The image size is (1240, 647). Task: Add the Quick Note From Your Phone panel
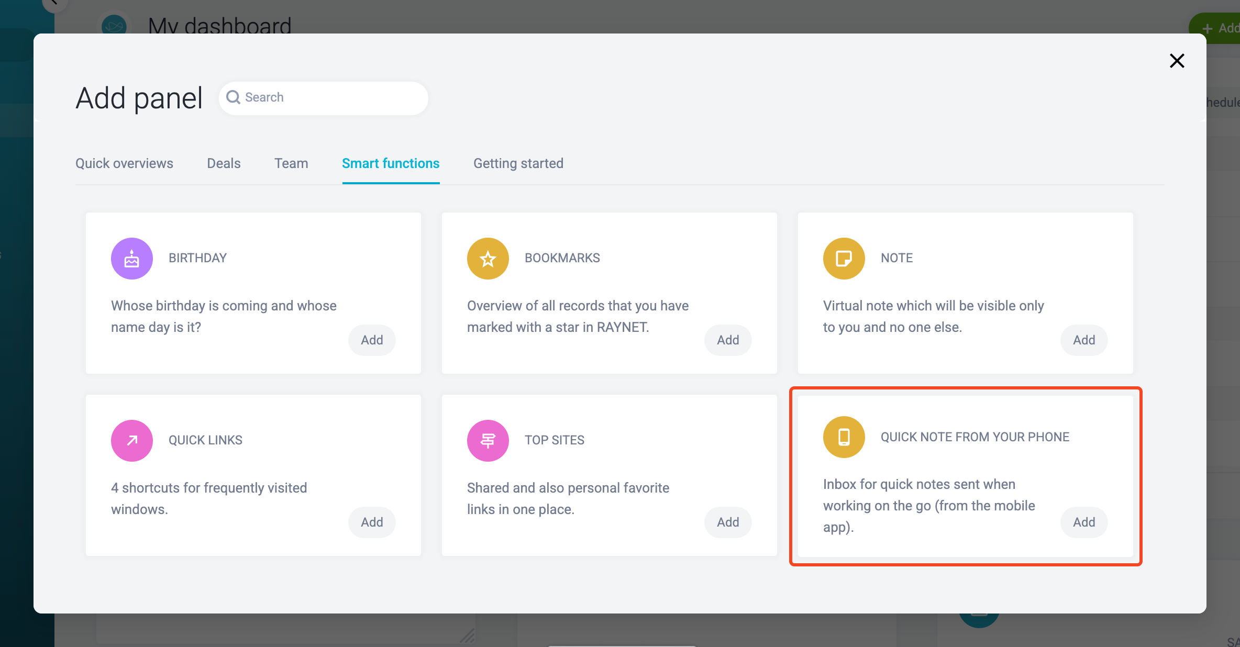tap(1084, 522)
